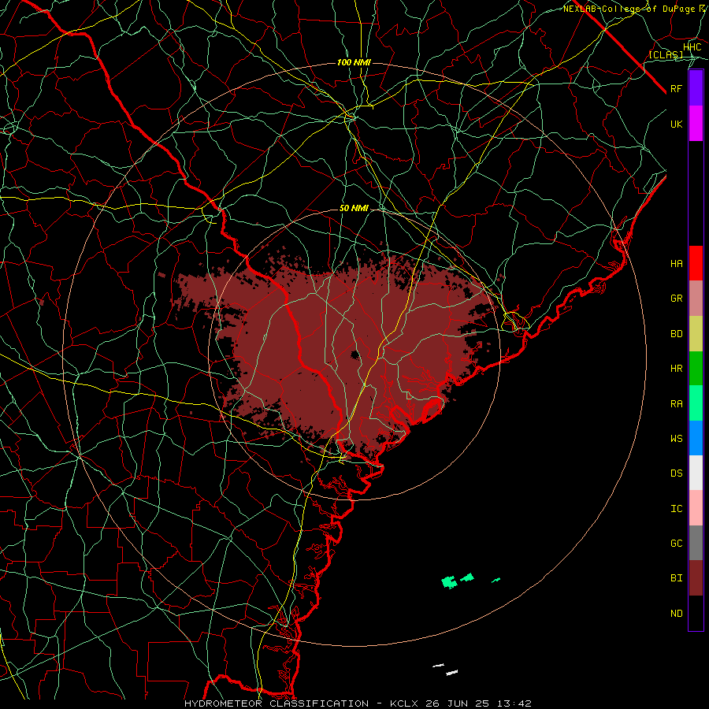Viewport: 709px width, 709px height.
Task: Click the green HR legend swatch
Action: pyautogui.click(x=696, y=369)
